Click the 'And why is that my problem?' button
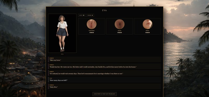The width and height of the screenshot is (209, 97). pyautogui.click(x=104, y=94)
